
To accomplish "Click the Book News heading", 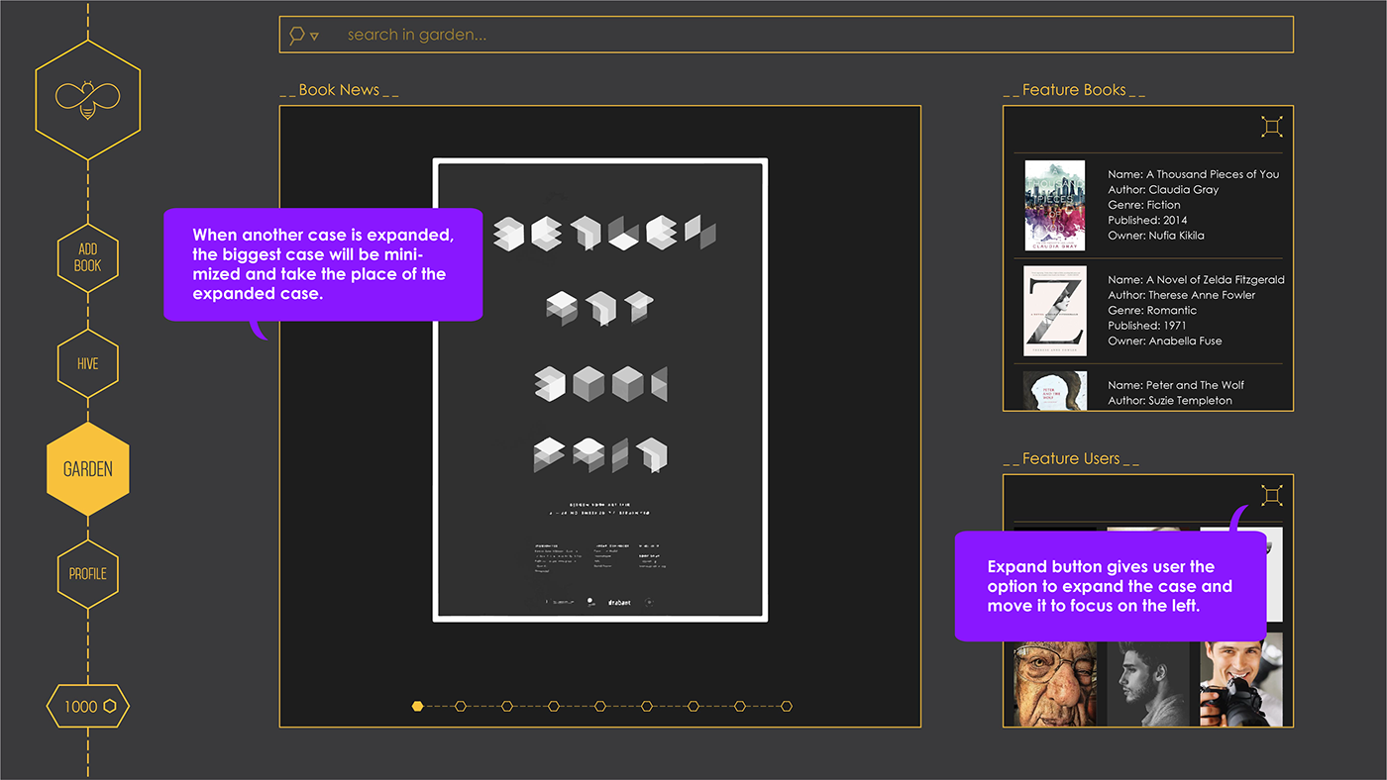I will click(339, 90).
